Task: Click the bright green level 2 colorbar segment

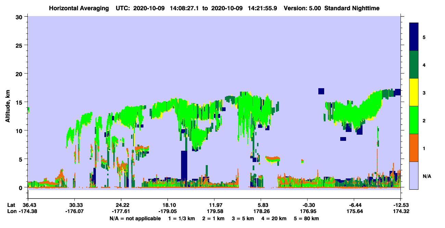Action: 414,120
